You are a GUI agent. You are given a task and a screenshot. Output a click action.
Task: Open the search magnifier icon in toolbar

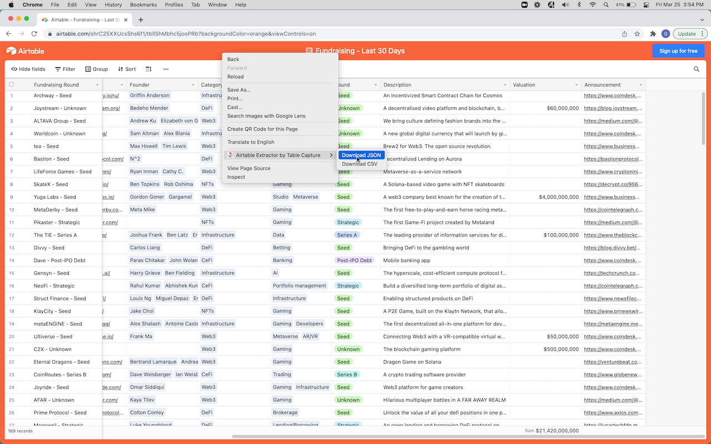pyautogui.click(x=696, y=69)
